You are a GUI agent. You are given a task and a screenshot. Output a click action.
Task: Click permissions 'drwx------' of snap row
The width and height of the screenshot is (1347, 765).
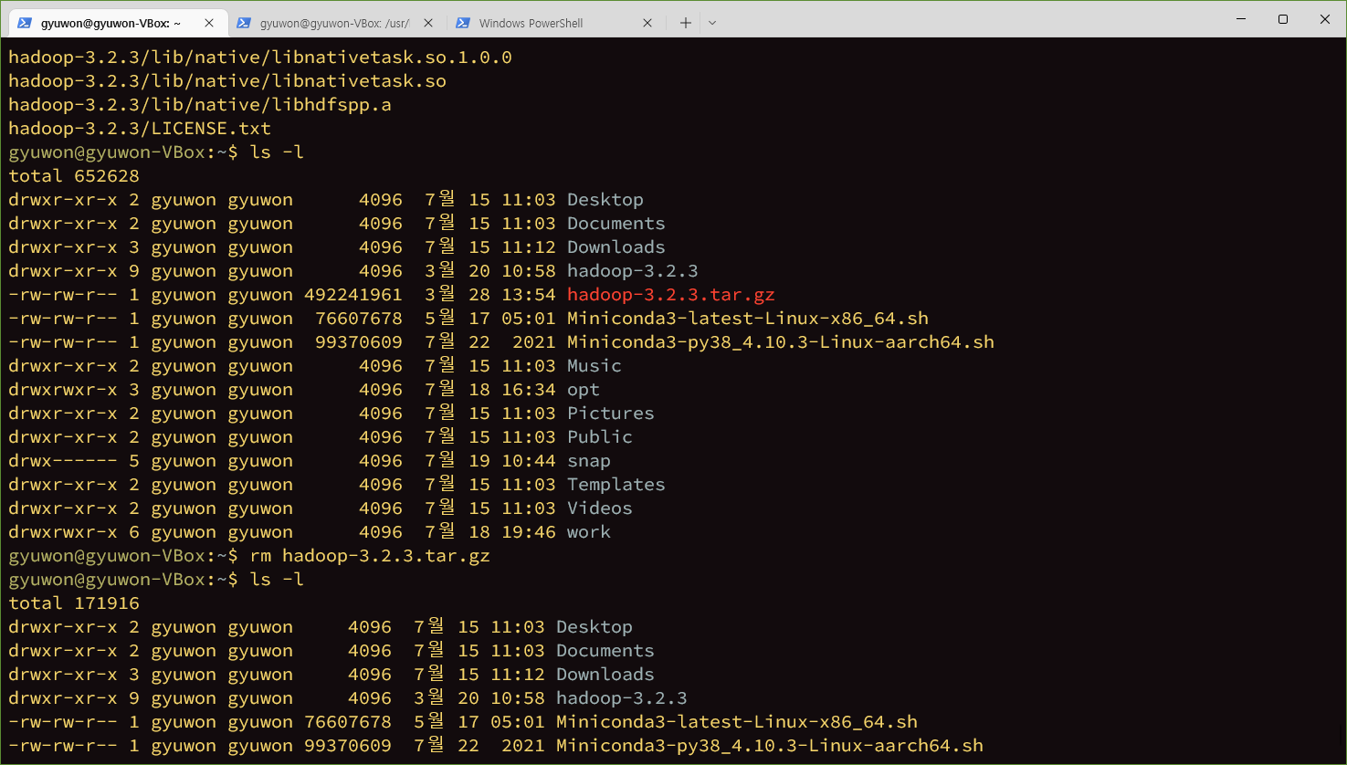click(x=63, y=461)
